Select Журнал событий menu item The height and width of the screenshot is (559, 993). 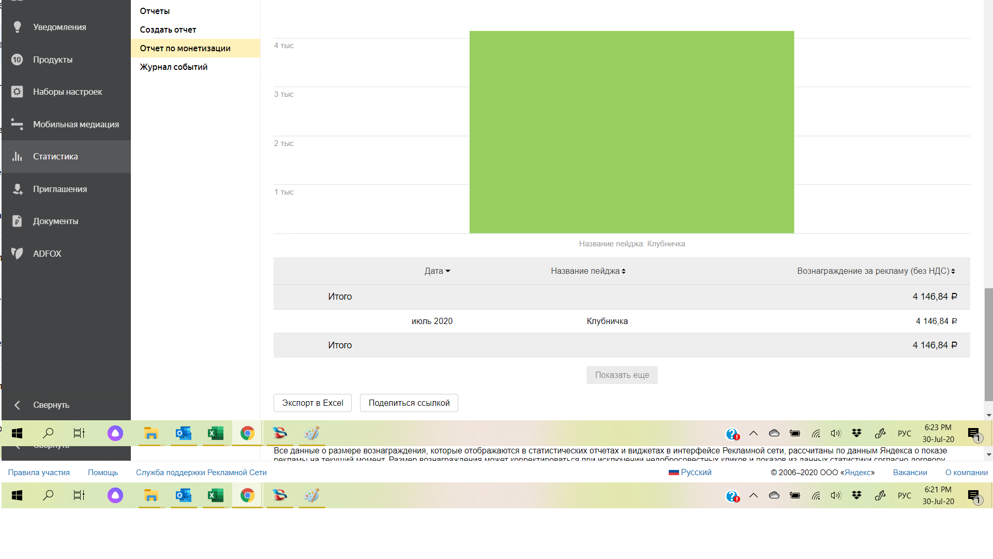(x=174, y=67)
